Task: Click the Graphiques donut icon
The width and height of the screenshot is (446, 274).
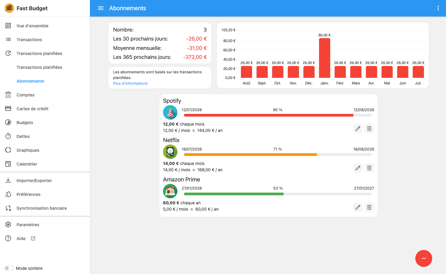Action: (8, 150)
